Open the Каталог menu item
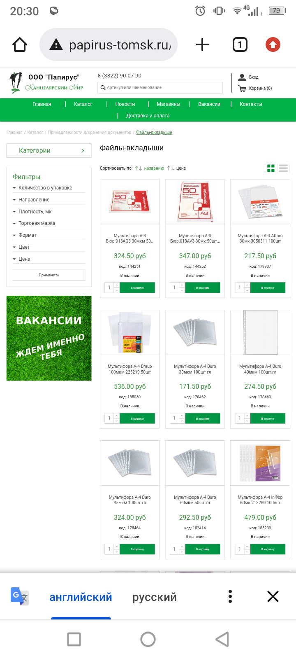Image resolution: width=296 pixels, height=659 pixels. point(83,104)
